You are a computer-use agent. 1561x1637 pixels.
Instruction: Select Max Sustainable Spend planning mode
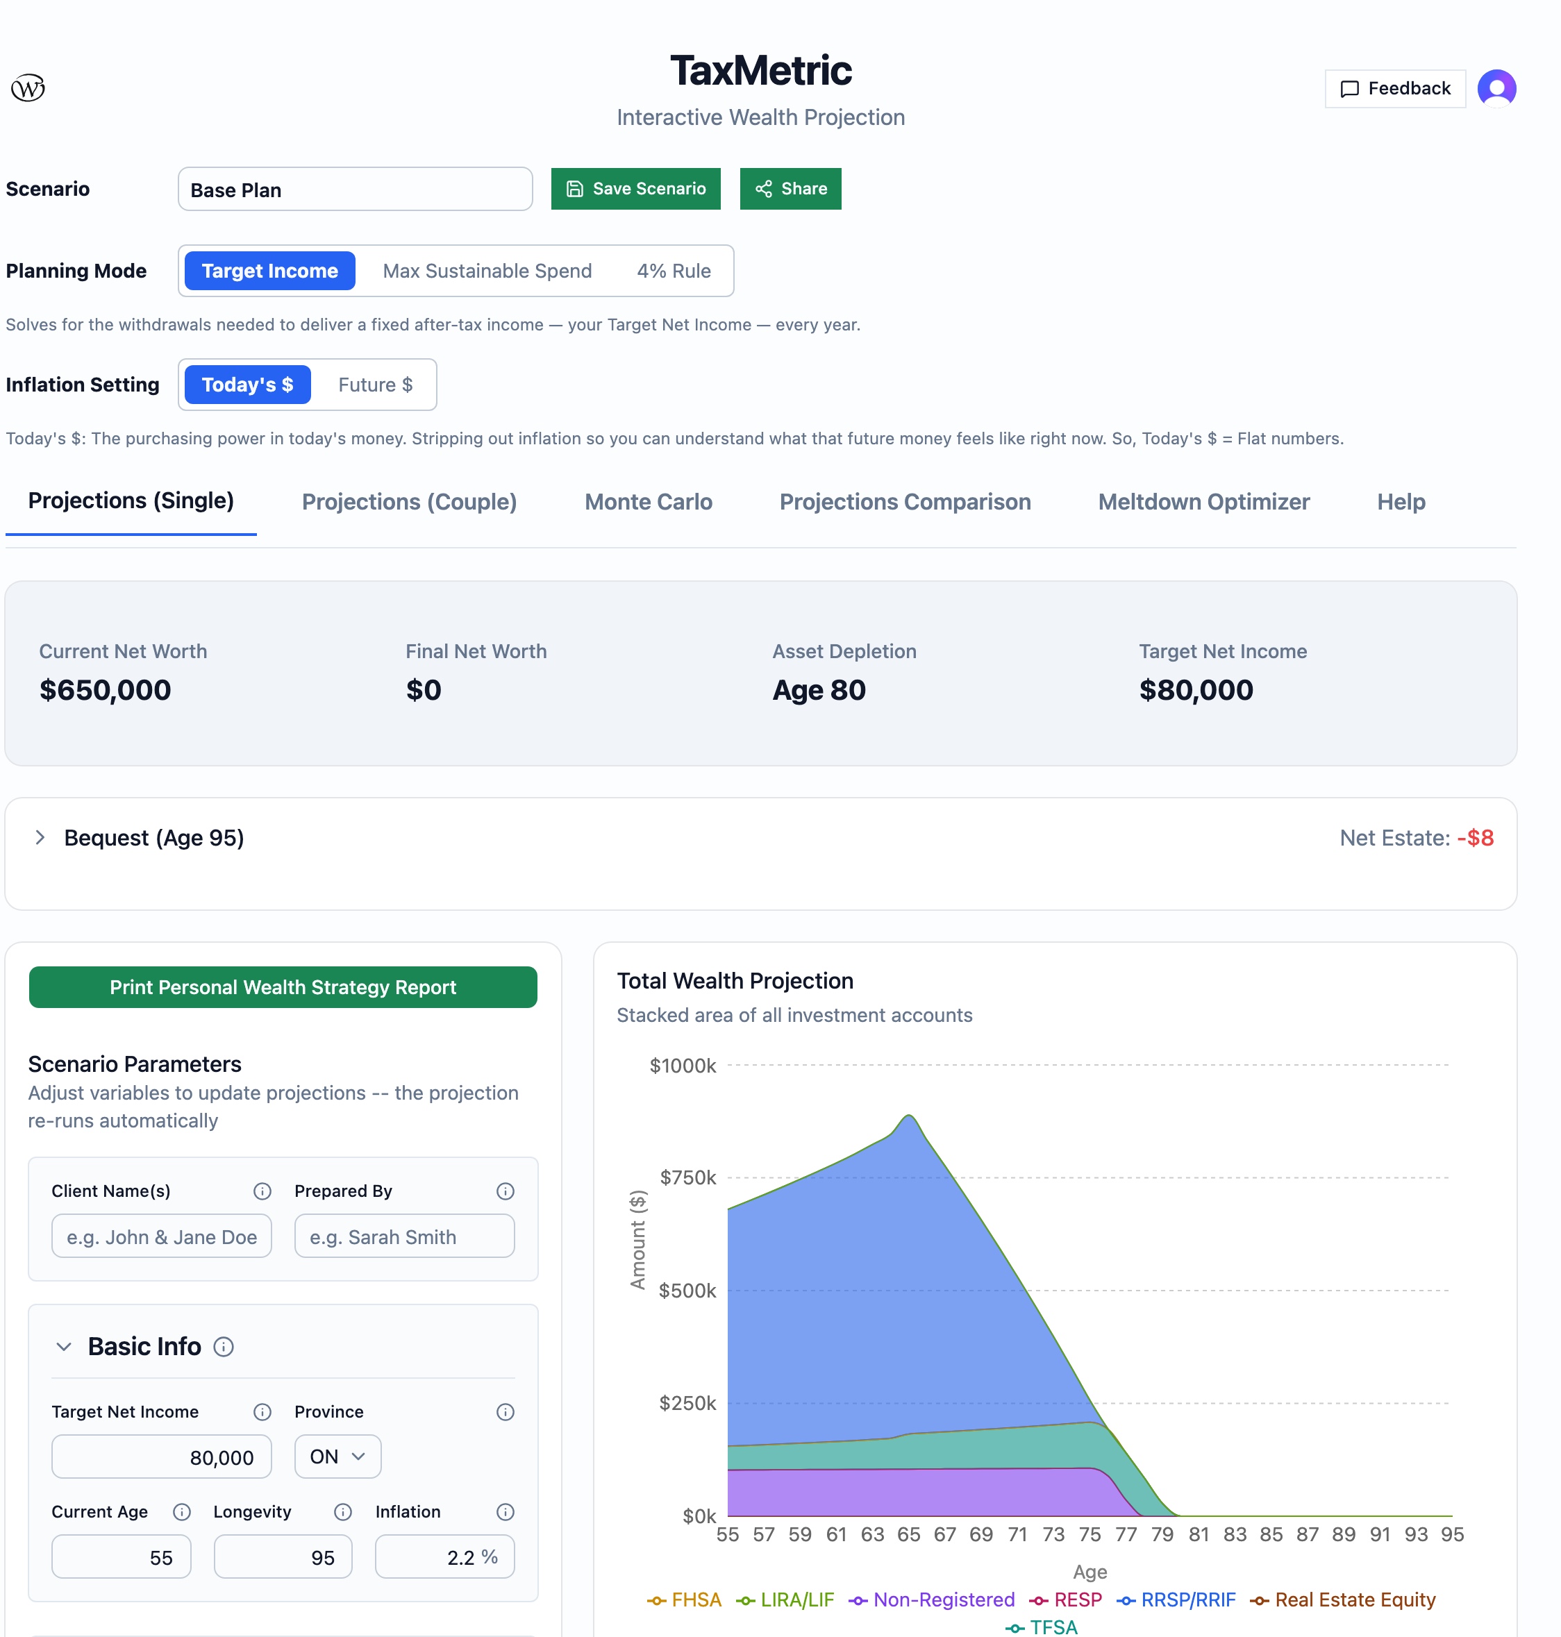487,270
